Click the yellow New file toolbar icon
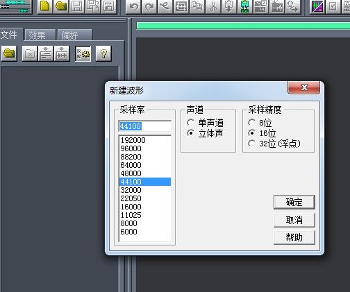This screenshot has height=292, width=350. (x=45, y=6)
